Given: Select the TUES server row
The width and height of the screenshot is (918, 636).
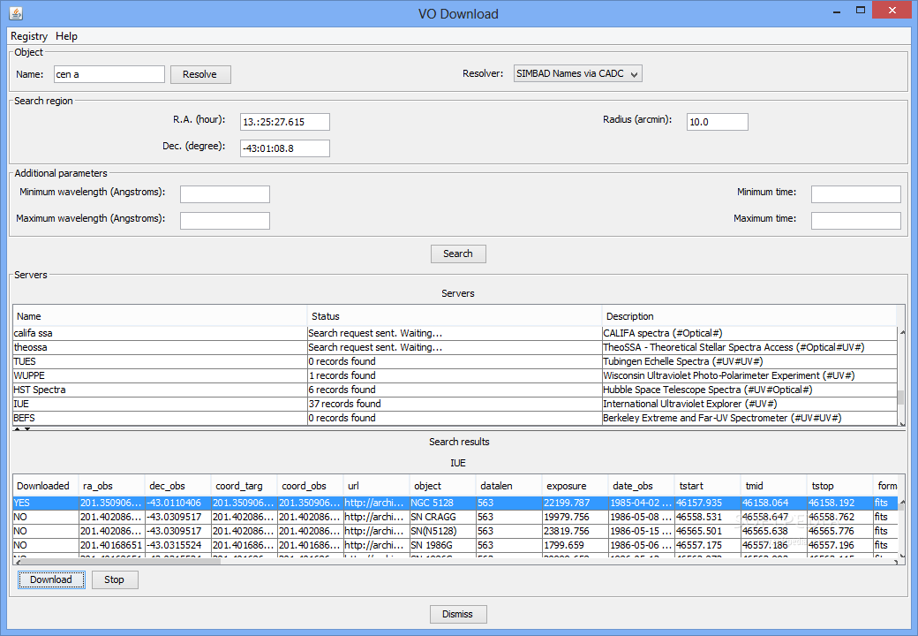Looking at the screenshot, I should point(455,361).
